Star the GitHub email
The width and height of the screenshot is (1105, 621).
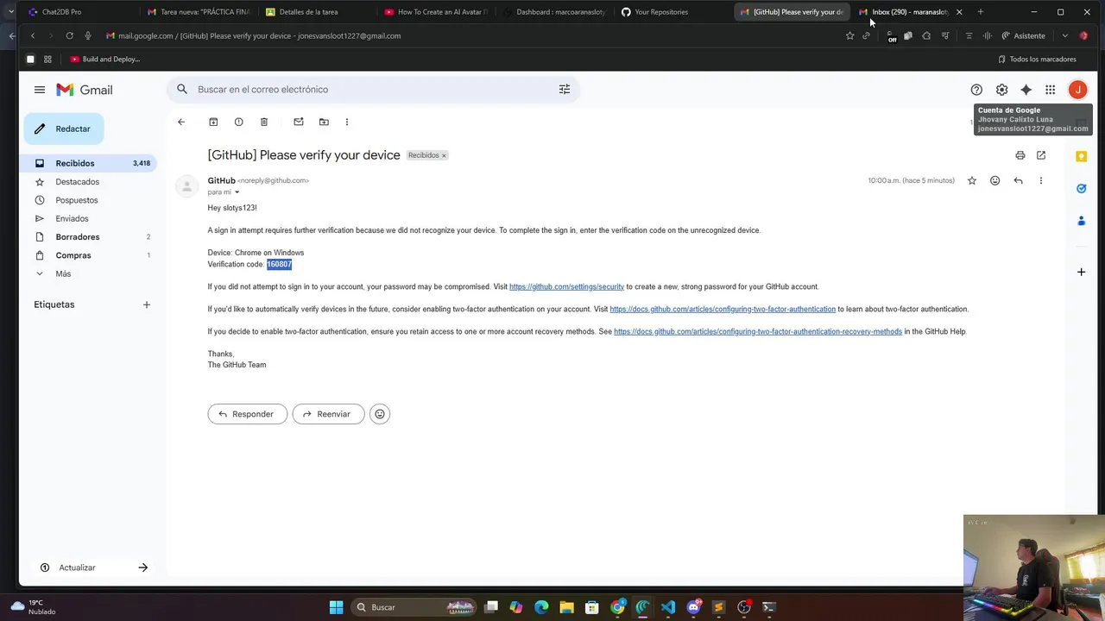[972, 180]
